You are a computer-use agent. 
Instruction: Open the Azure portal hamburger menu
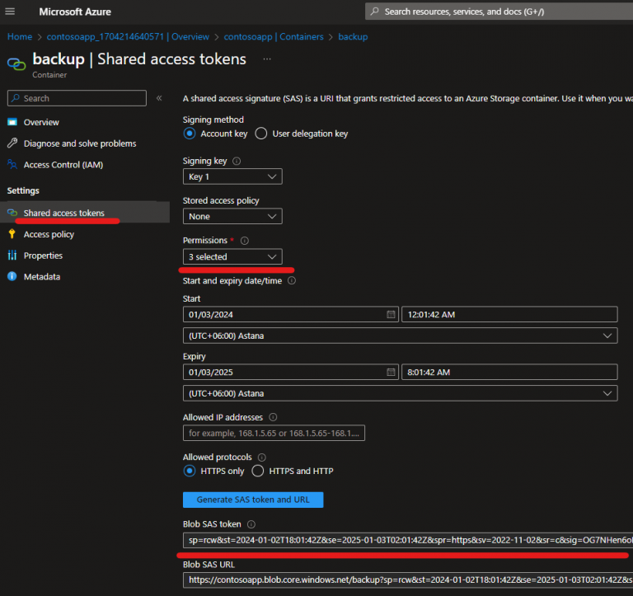[x=11, y=12]
